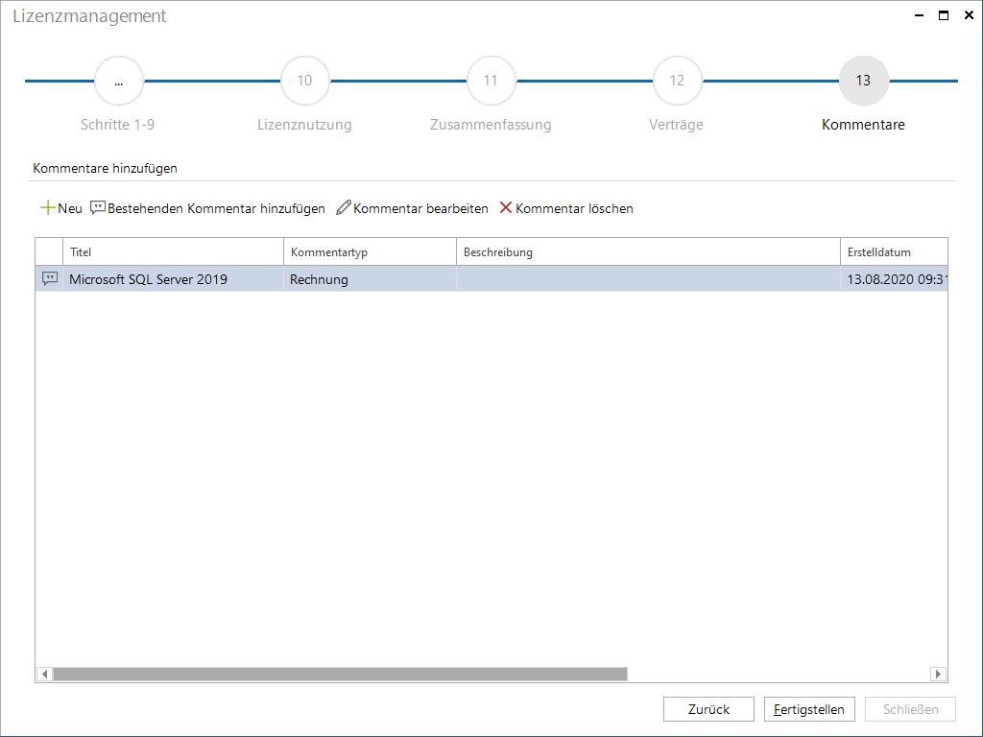Viewport: 983px width, 737px height.
Task: Go to step 10 Lizenznutzung circle
Action: pos(304,81)
